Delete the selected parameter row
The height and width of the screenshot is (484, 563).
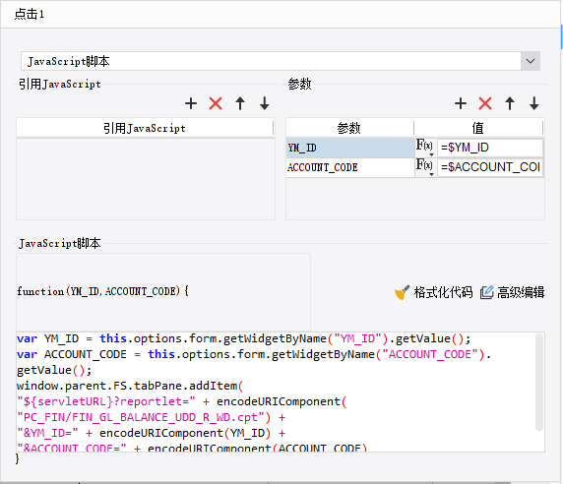click(x=485, y=103)
